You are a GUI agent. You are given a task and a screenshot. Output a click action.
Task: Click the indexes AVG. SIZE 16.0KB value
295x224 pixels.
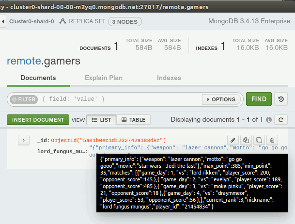(277, 48)
